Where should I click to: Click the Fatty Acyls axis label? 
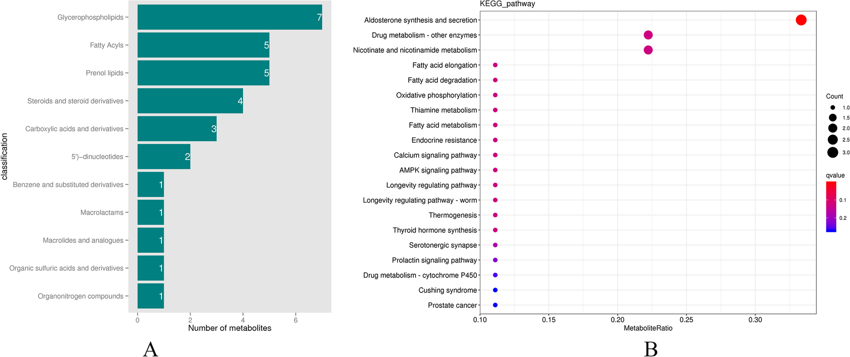(107, 45)
